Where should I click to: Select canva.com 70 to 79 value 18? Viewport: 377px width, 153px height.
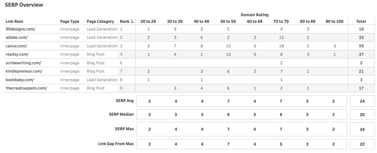[x=281, y=46]
